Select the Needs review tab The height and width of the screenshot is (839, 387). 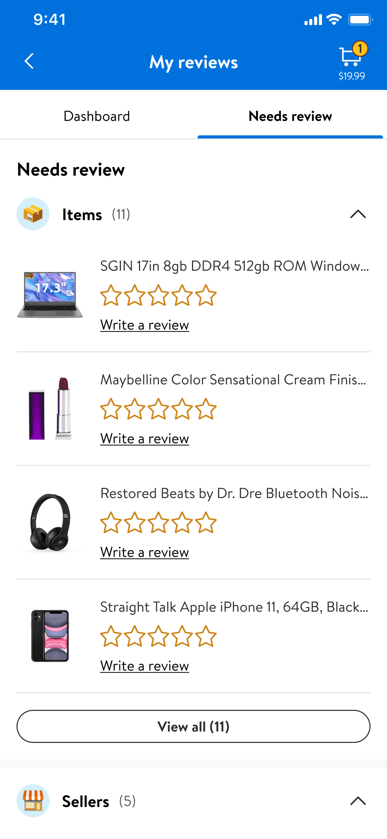290,116
